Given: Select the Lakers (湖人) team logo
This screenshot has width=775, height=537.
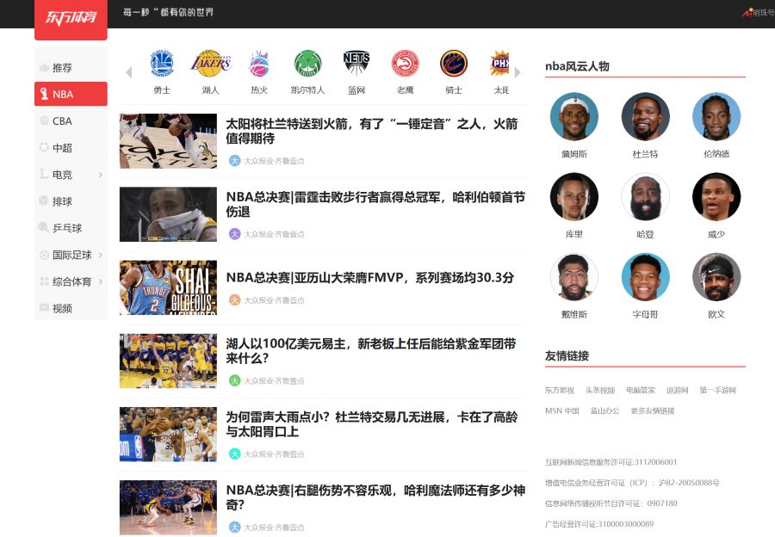Looking at the screenshot, I should [211, 62].
